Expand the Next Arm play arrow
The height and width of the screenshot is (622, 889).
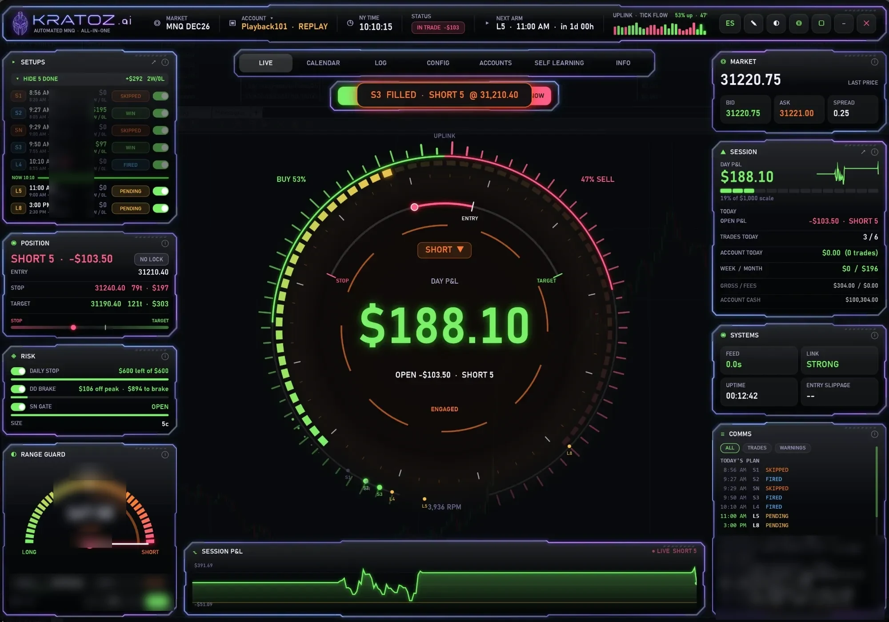[487, 23]
